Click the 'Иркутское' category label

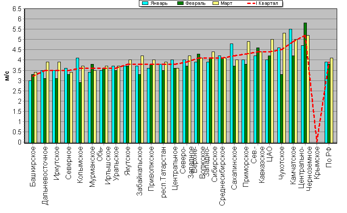click(57, 163)
